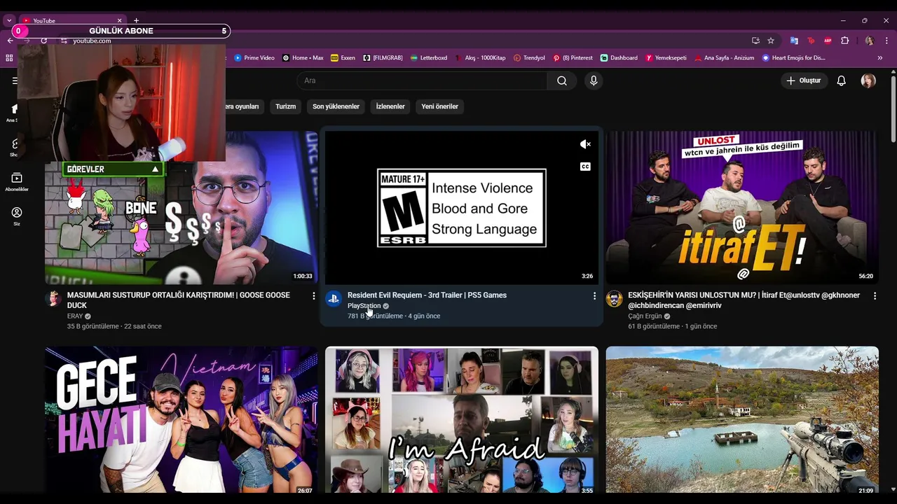This screenshot has width=897, height=504.
Task: Click the install app icon in address bar
Action: tap(755, 41)
